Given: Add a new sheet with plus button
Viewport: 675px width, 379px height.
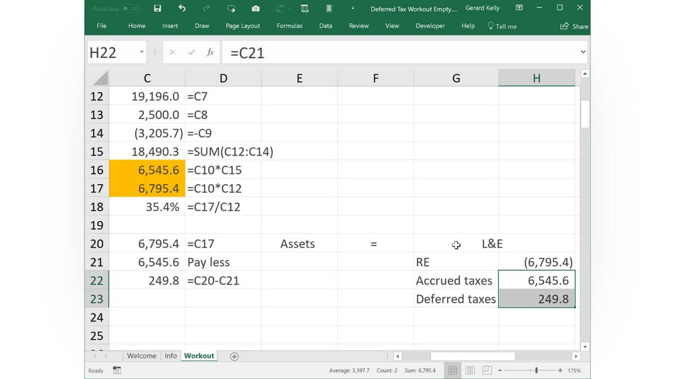Looking at the screenshot, I should [235, 356].
